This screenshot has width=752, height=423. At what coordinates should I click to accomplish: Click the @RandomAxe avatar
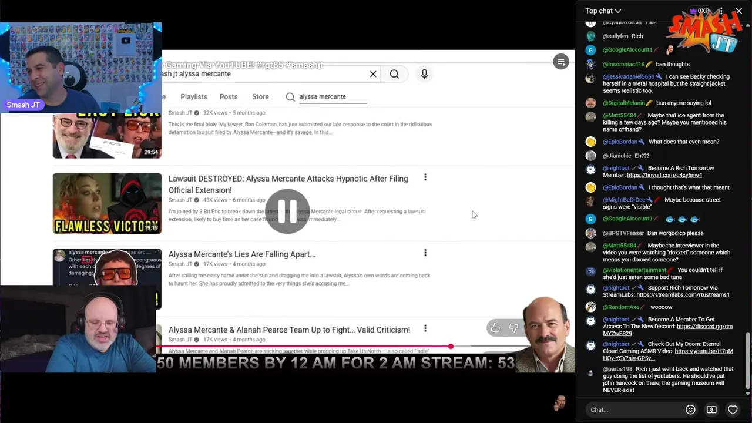click(x=590, y=307)
